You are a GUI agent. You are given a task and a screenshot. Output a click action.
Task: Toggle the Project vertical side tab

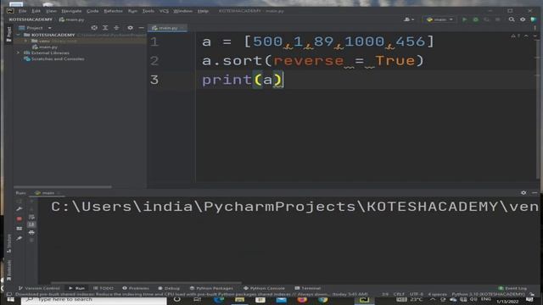point(9,34)
